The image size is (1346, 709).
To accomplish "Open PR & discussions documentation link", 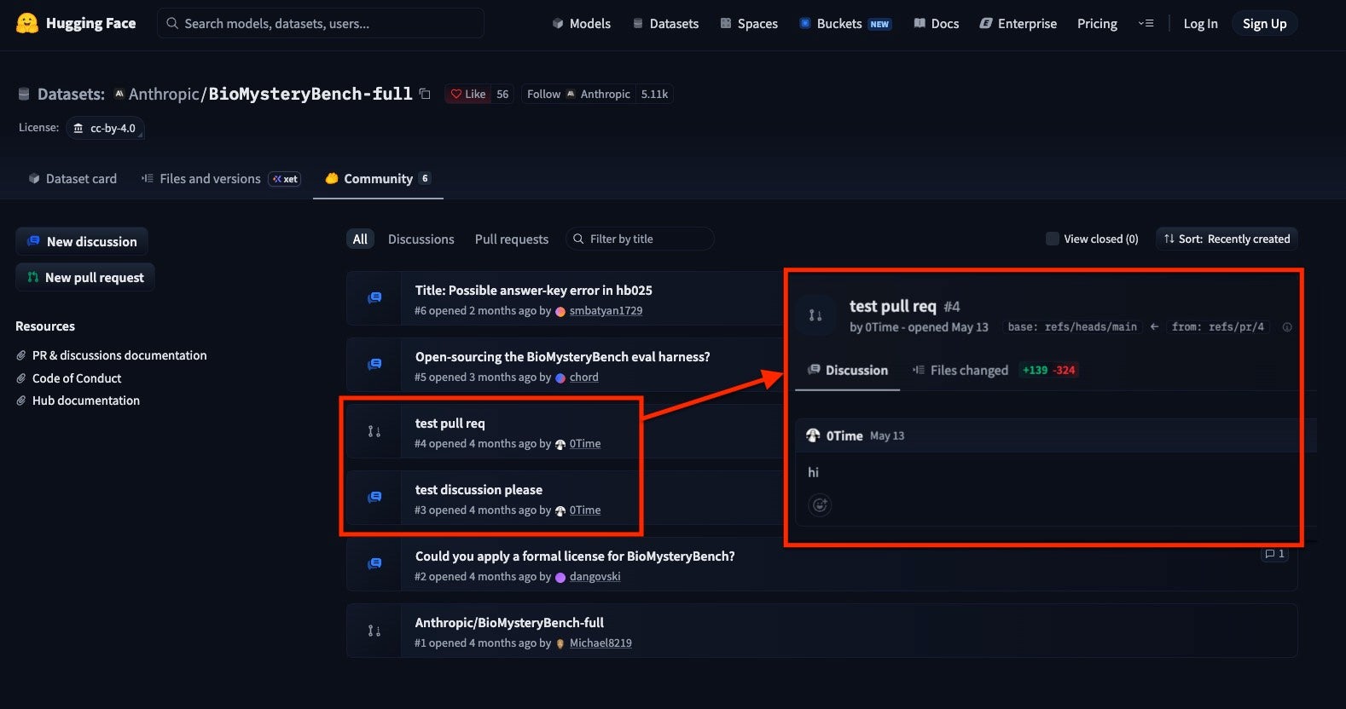I will [119, 355].
